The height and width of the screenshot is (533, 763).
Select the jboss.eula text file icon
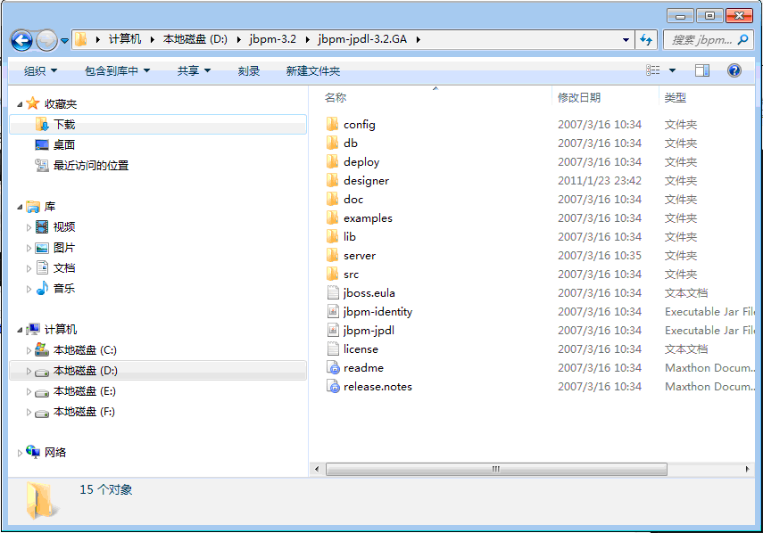(x=333, y=292)
